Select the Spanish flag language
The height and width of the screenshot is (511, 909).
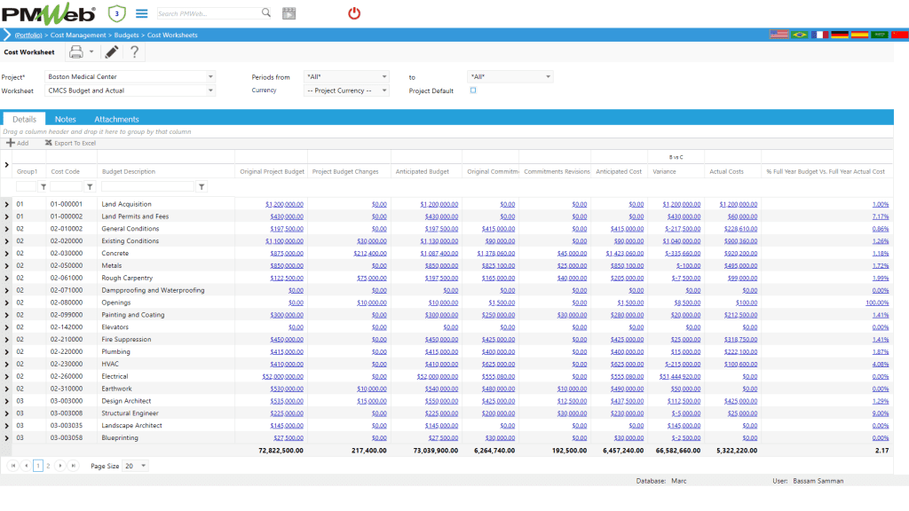(x=859, y=35)
